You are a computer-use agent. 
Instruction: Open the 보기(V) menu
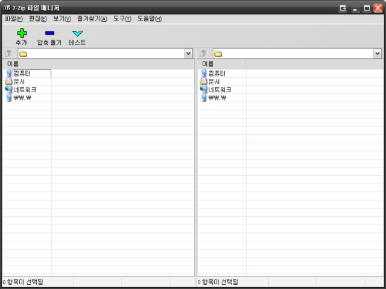coord(62,19)
